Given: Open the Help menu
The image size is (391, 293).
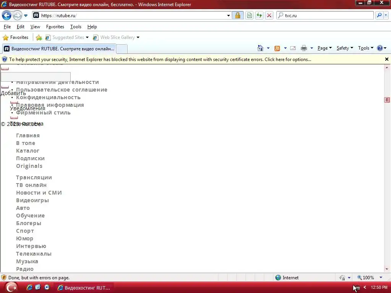Looking at the screenshot, I should click(x=92, y=27).
